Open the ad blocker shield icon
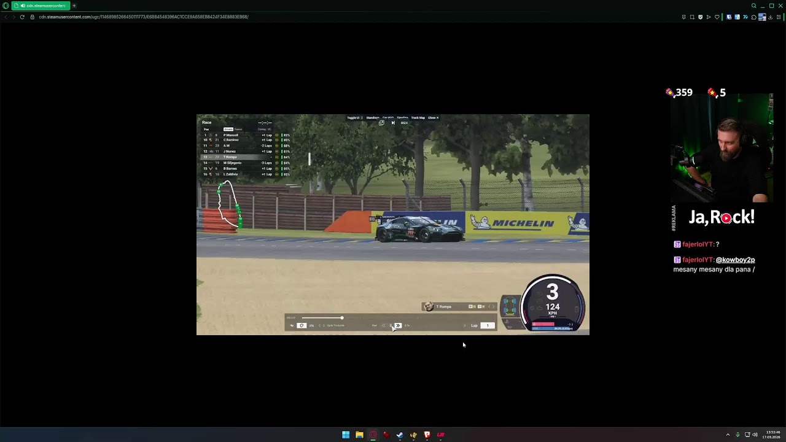Image resolution: width=786 pixels, height=442 pixels. (700, 17)
